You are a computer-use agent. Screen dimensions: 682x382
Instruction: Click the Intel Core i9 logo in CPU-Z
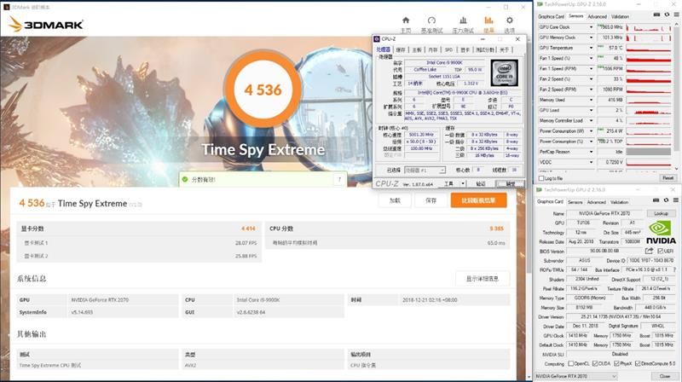[x=505, y=72]
